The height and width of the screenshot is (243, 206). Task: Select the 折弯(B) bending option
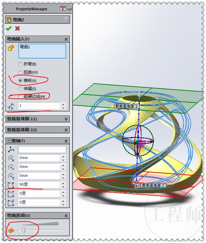click(20, 64)
